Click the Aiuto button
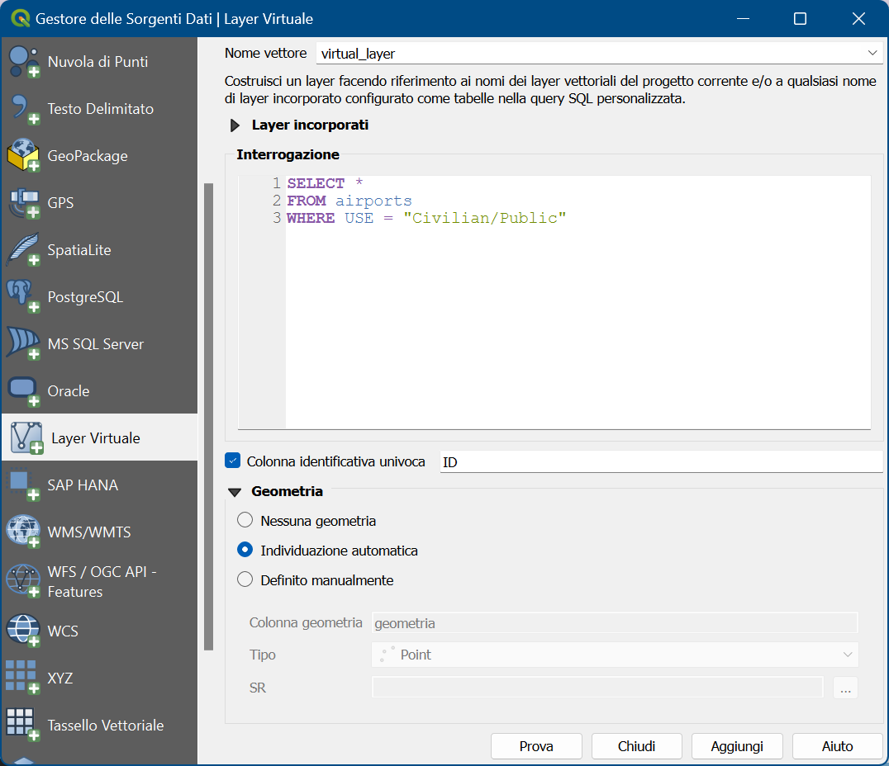889x766 pixels. point(838,746)
